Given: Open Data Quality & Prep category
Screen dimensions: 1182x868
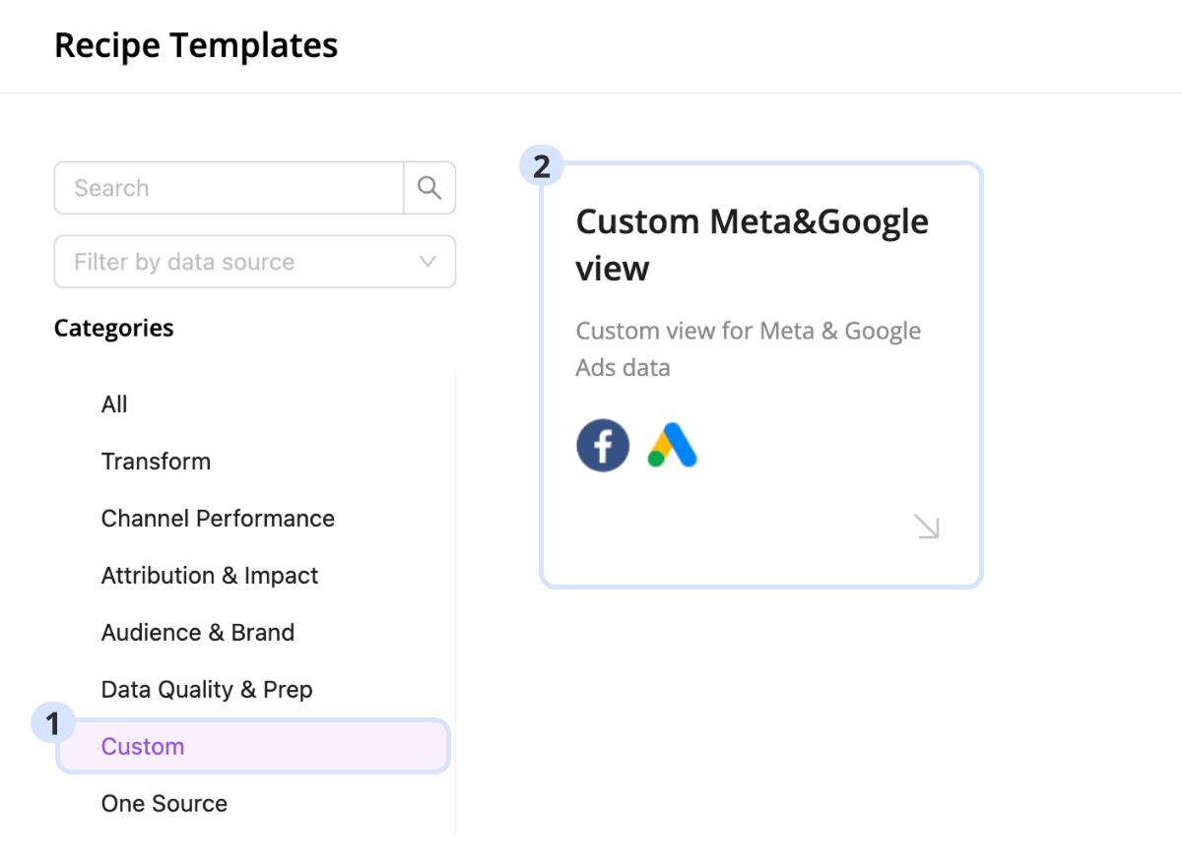Looking at the screenshot, I should (x=207, y=690).
